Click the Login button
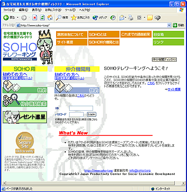The width and height of the screenshot is (187, 192). tap(92, 114)
